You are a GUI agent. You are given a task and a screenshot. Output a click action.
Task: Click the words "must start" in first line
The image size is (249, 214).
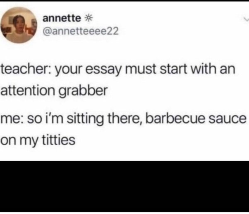[x=156, y=69]
